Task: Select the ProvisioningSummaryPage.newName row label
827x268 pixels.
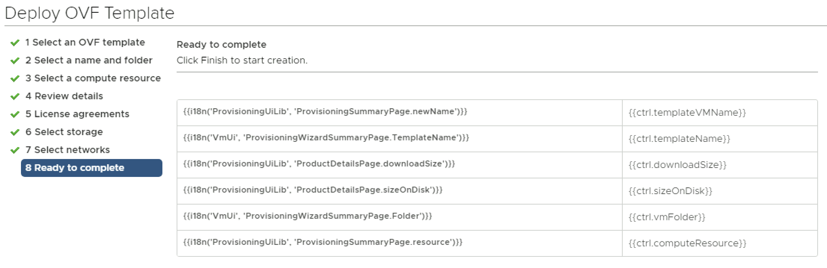Action: [x=325, y=112]
